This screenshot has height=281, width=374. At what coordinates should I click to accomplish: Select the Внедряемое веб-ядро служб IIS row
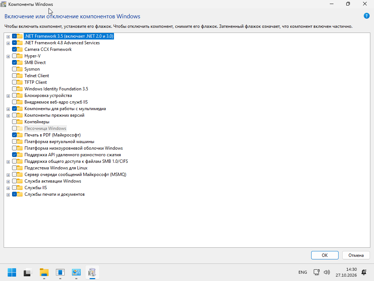(56, 102)
